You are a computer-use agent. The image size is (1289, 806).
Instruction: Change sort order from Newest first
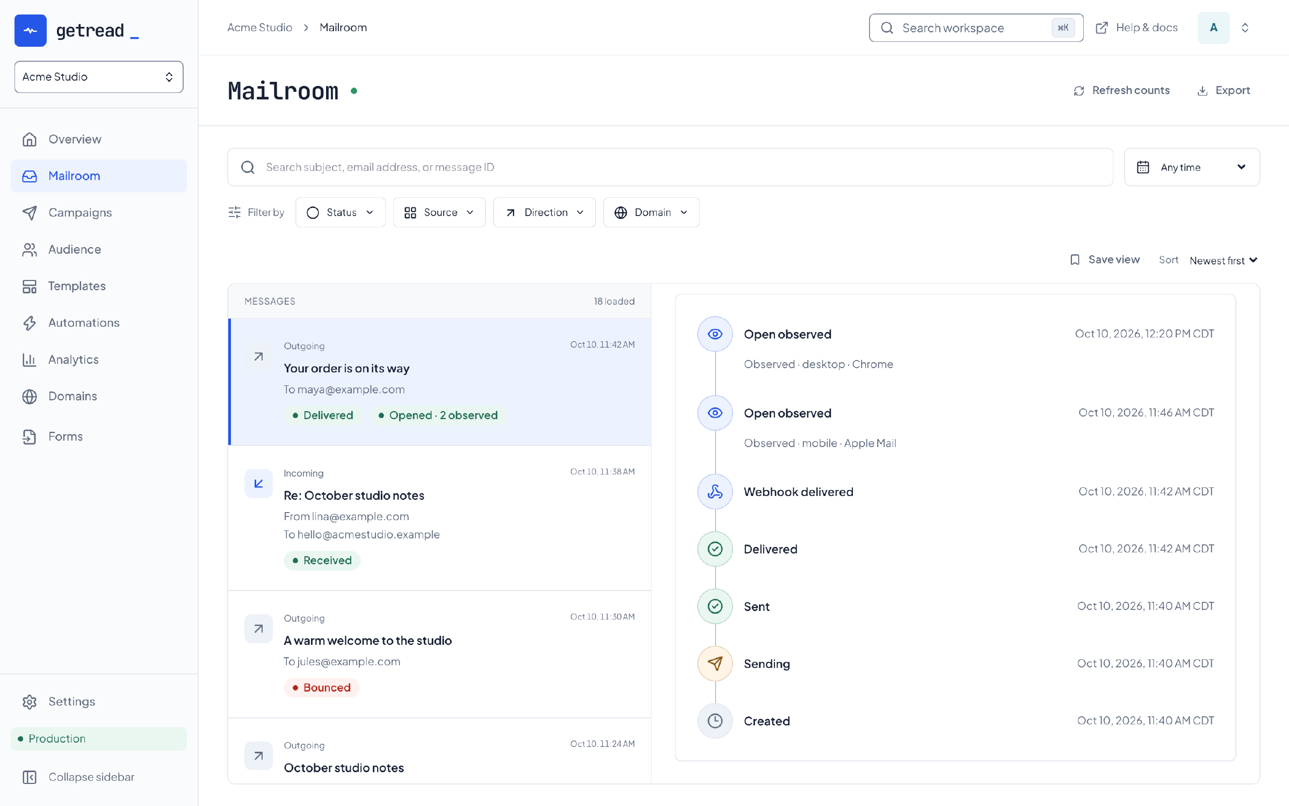point(1223,260)
